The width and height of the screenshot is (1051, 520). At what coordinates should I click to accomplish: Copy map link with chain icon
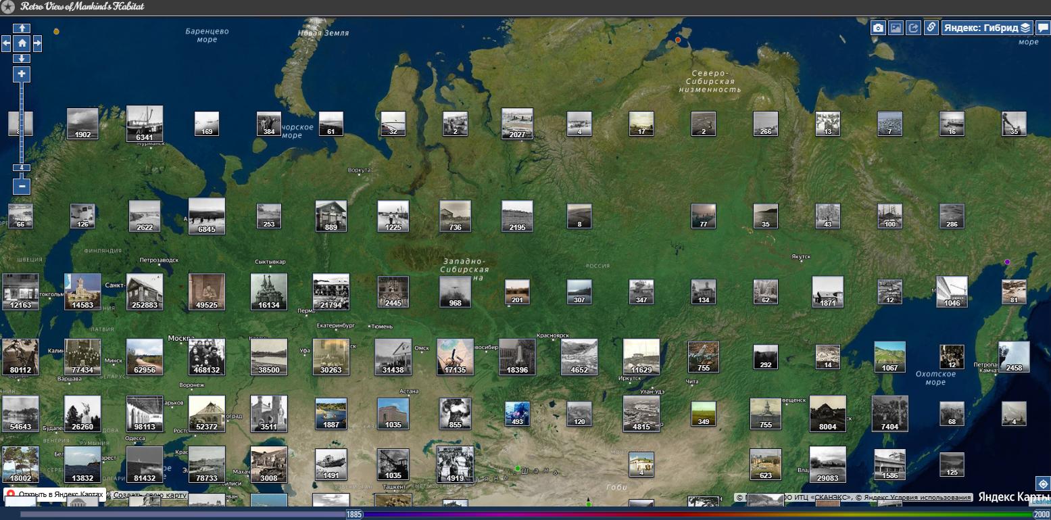931,28
